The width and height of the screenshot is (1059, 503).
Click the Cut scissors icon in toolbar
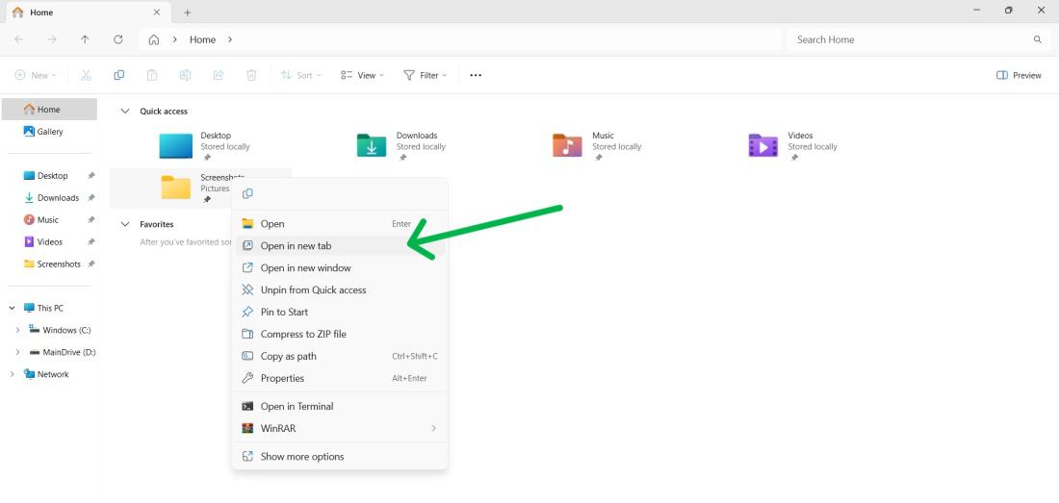click(x=86, y=76)
